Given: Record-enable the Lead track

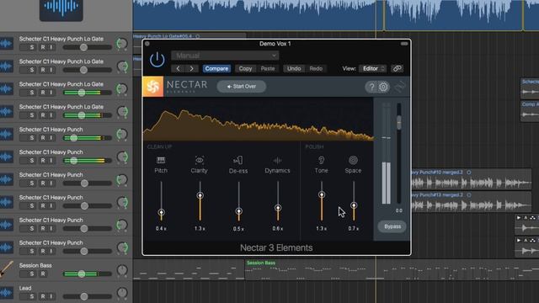Looking at the screenshot, I should point(43,296).
